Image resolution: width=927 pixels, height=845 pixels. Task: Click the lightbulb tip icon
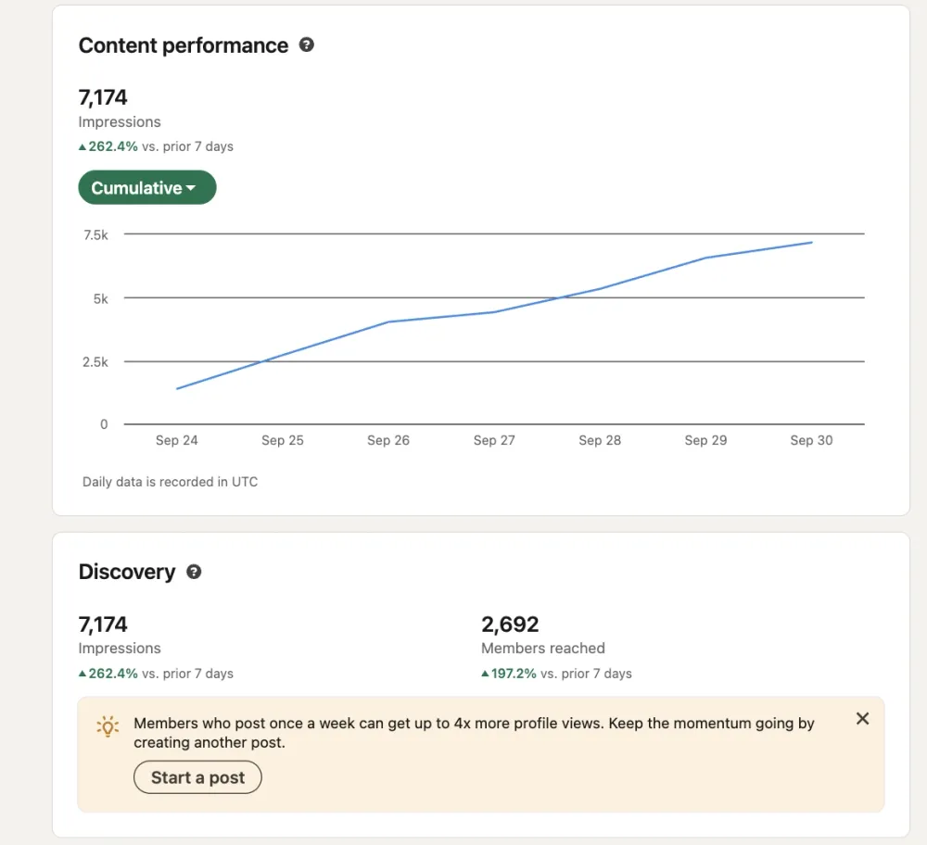click(108, 726)
